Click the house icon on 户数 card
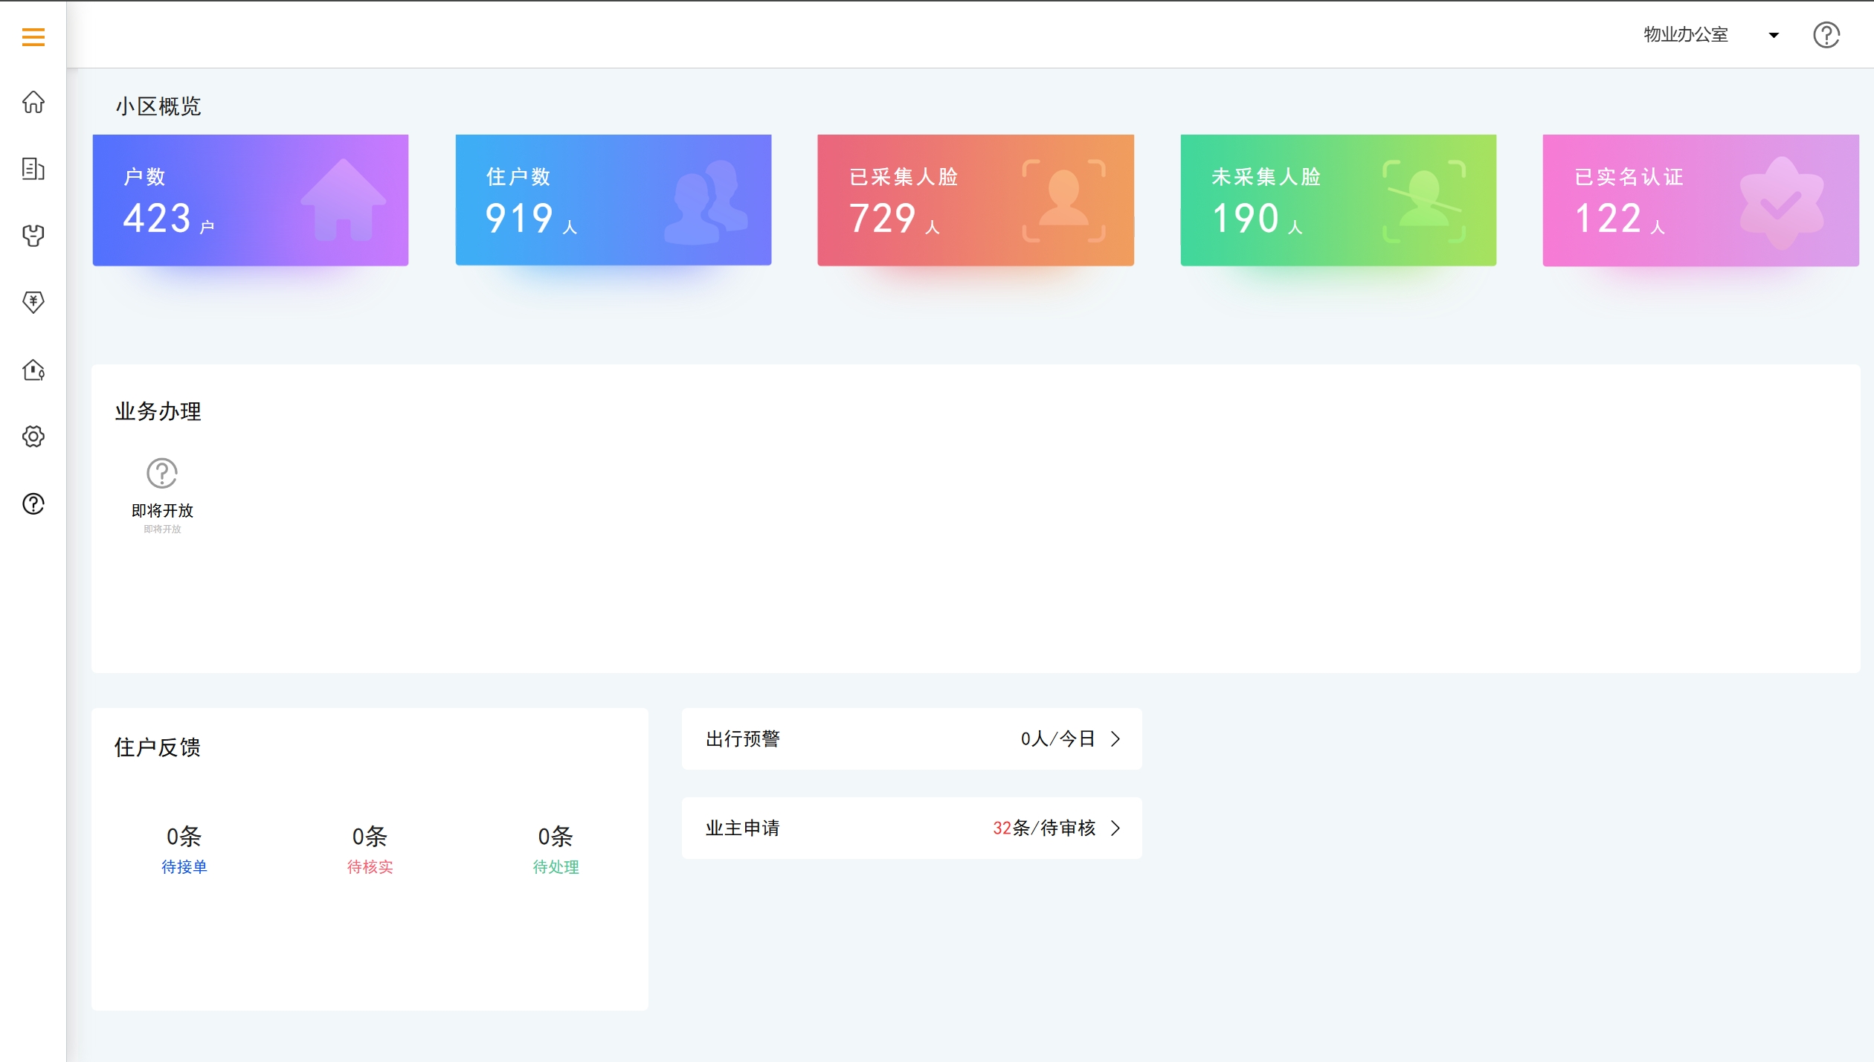Image resolution: width=1874 pixels, height=1062 pixels. click(344, 199)
